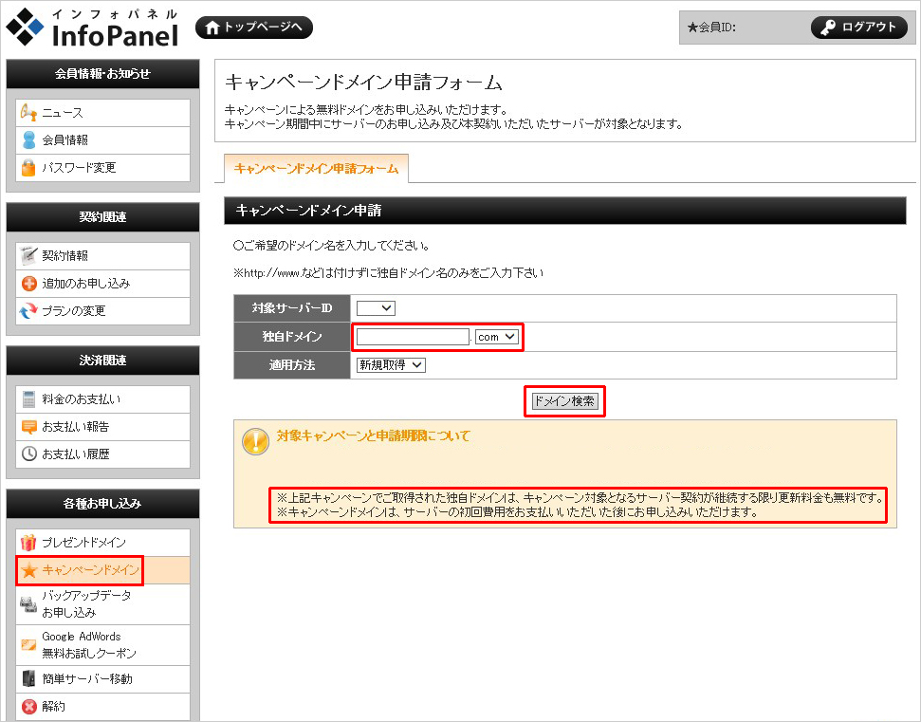This screenshot has width=921, height=722.
Task: Click the arrows icon for プランの変更
Action: pos(28,311)
